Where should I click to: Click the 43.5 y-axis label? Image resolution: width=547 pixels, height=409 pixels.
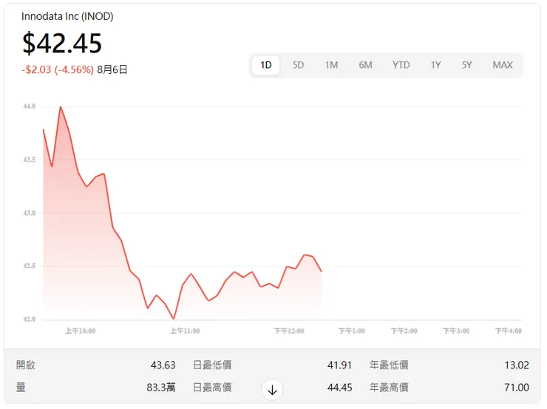(30, 160)
